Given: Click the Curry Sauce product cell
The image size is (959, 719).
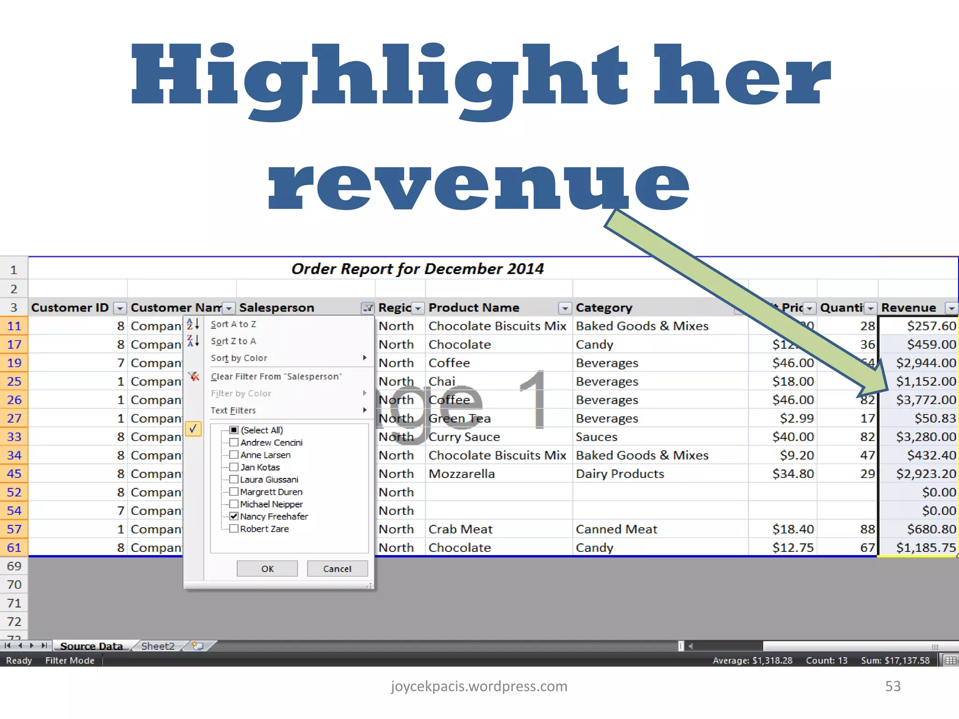Looking at the screenshot, I should [x=499, y=437].
